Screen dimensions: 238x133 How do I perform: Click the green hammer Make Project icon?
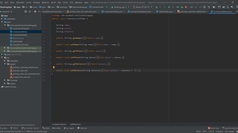pyautogui.click(x=107, y=7)
